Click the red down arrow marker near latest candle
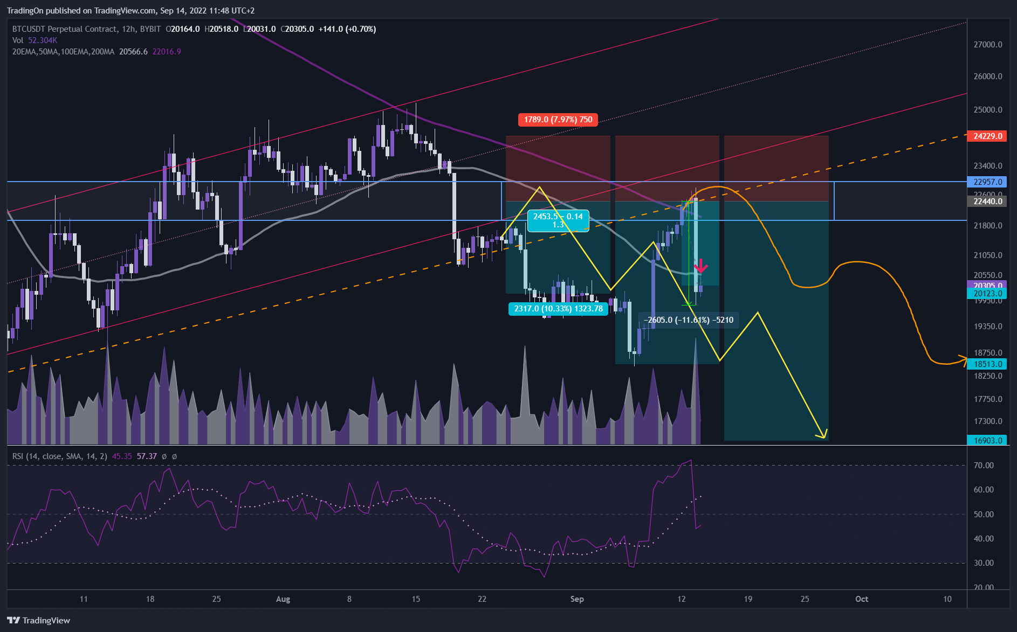This screenshot has width=1017, height=632. coord(700,266)
